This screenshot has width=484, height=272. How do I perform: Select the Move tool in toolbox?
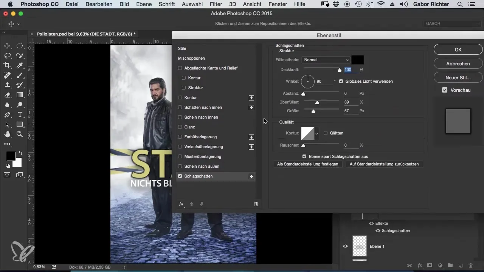point(7,46)
